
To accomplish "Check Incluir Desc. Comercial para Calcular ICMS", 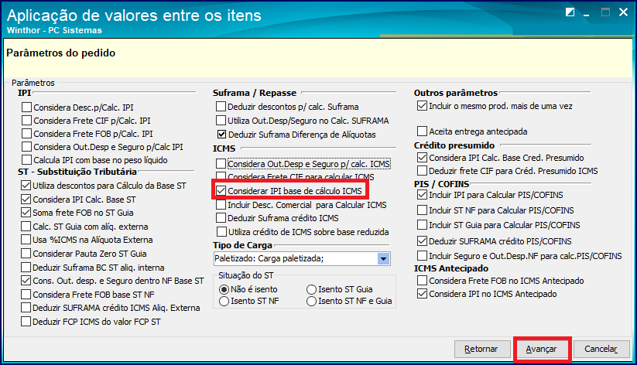I will (x=221, y=205).
